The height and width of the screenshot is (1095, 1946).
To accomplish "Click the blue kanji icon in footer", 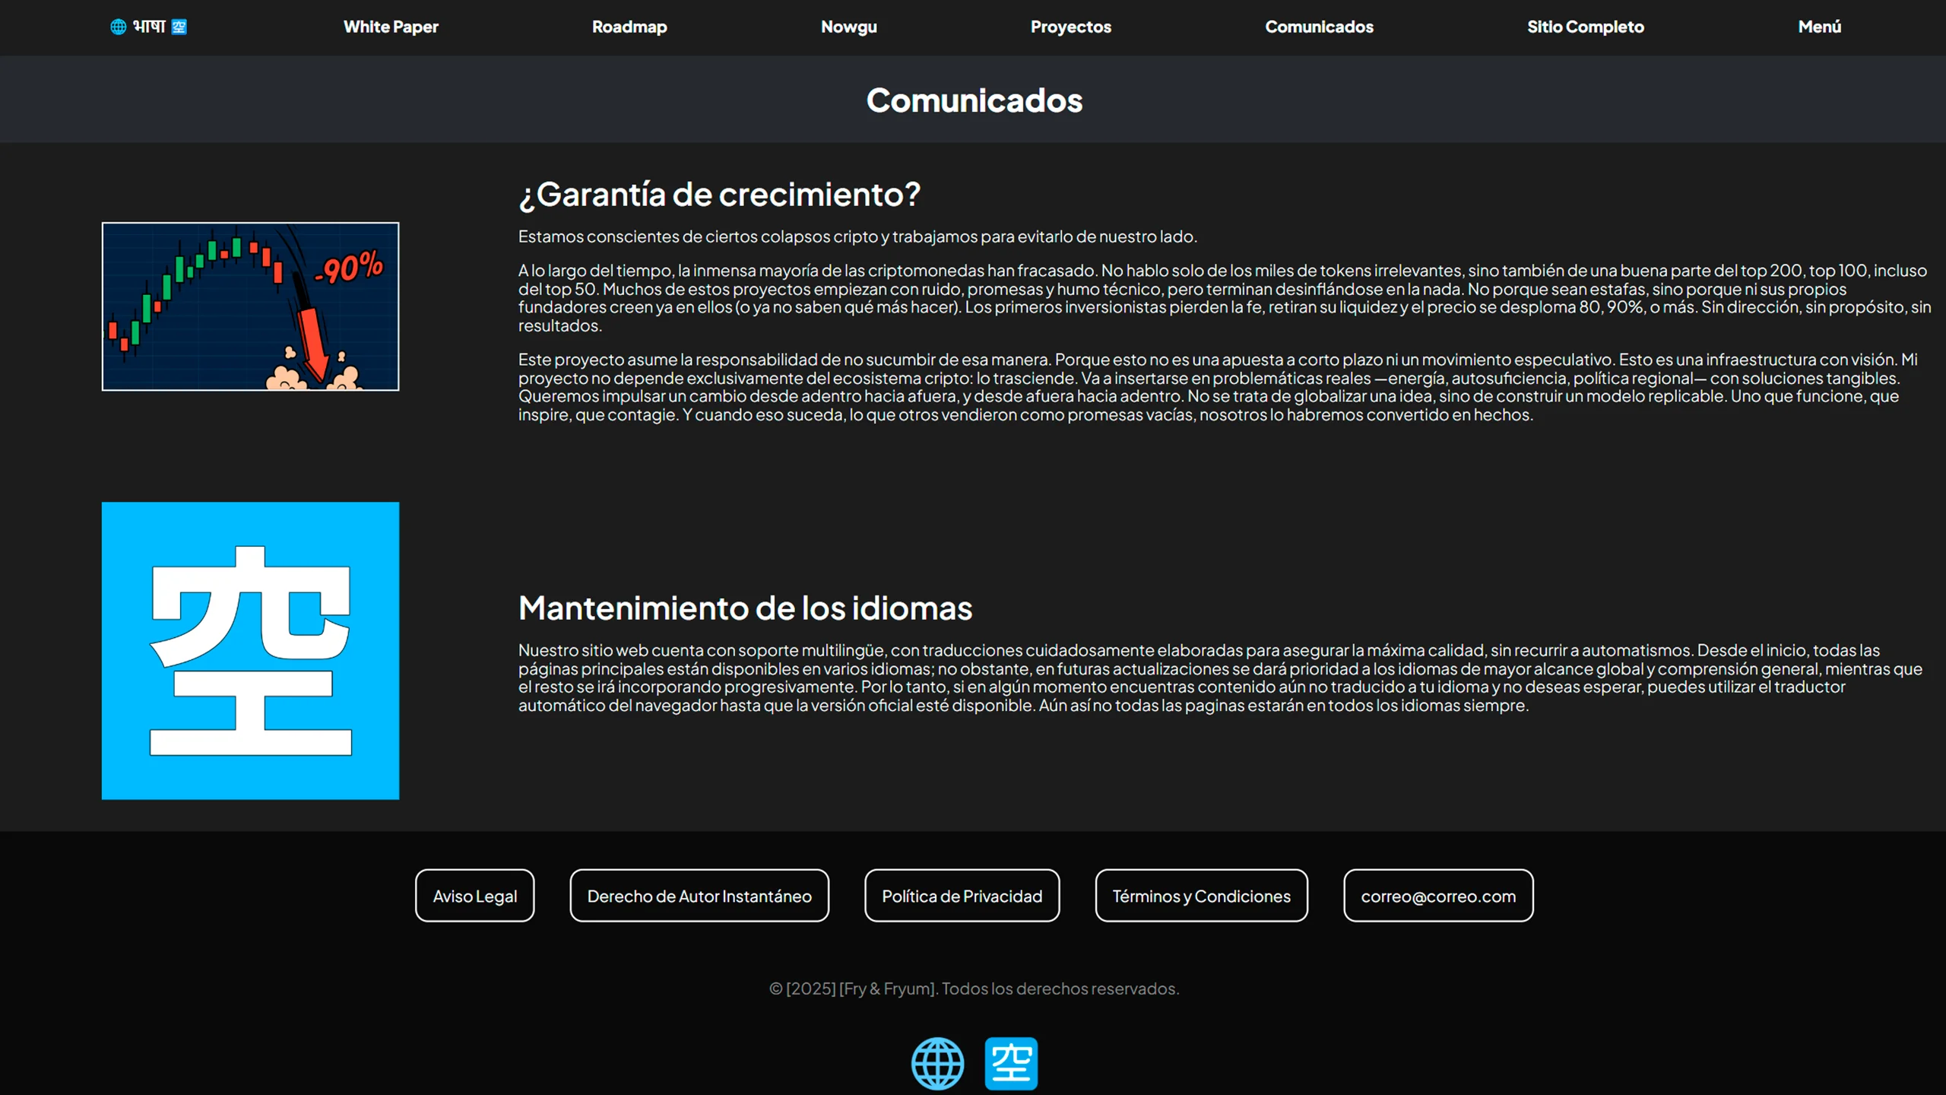I will point(1011,1063).
